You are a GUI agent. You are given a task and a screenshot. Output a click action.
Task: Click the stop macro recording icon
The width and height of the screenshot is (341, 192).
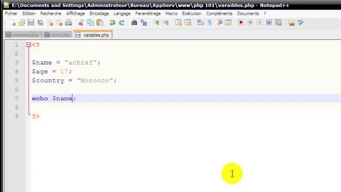[x=250, y=22]
